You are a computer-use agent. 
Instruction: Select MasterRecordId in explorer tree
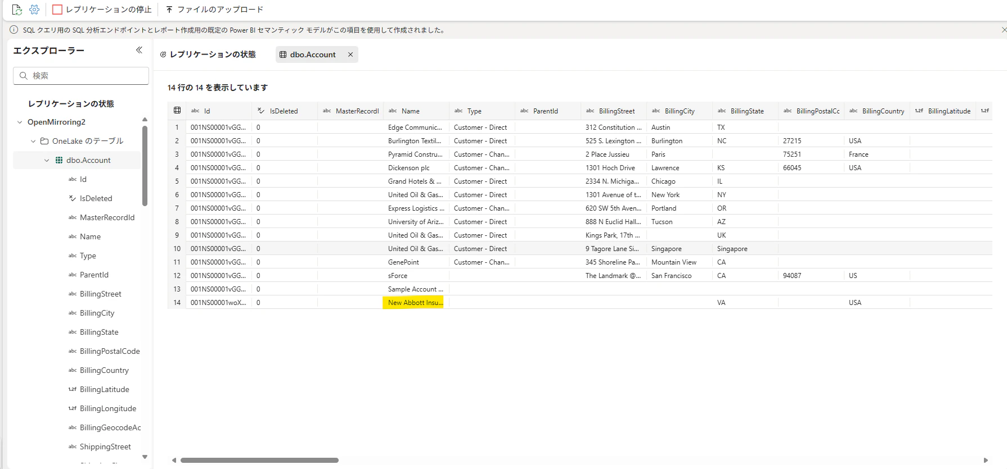107,217
